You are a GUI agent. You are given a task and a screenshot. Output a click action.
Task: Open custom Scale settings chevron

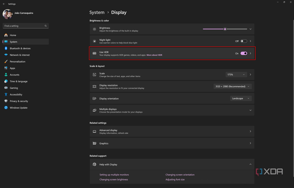click(250, 74)
